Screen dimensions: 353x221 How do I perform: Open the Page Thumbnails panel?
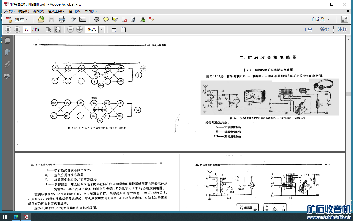pos(7,40)
